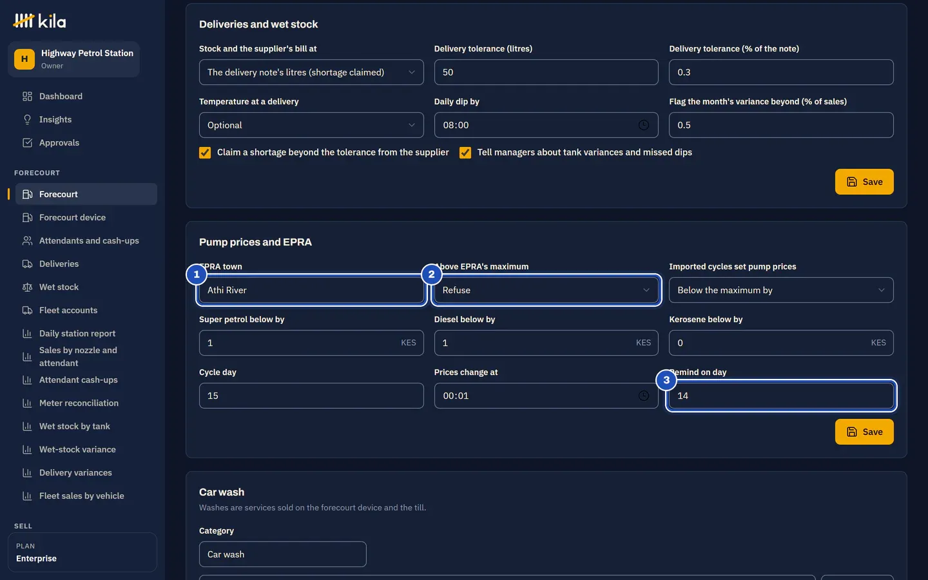Click the Diesel below by field
This screenshot has width=928, height=580.
point(546,343)
